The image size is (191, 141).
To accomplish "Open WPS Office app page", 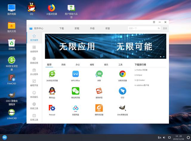I will tap(76, 74).
